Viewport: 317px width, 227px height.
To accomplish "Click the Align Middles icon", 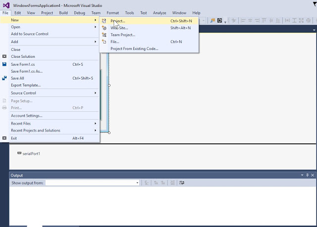I will tap(271, 20).
